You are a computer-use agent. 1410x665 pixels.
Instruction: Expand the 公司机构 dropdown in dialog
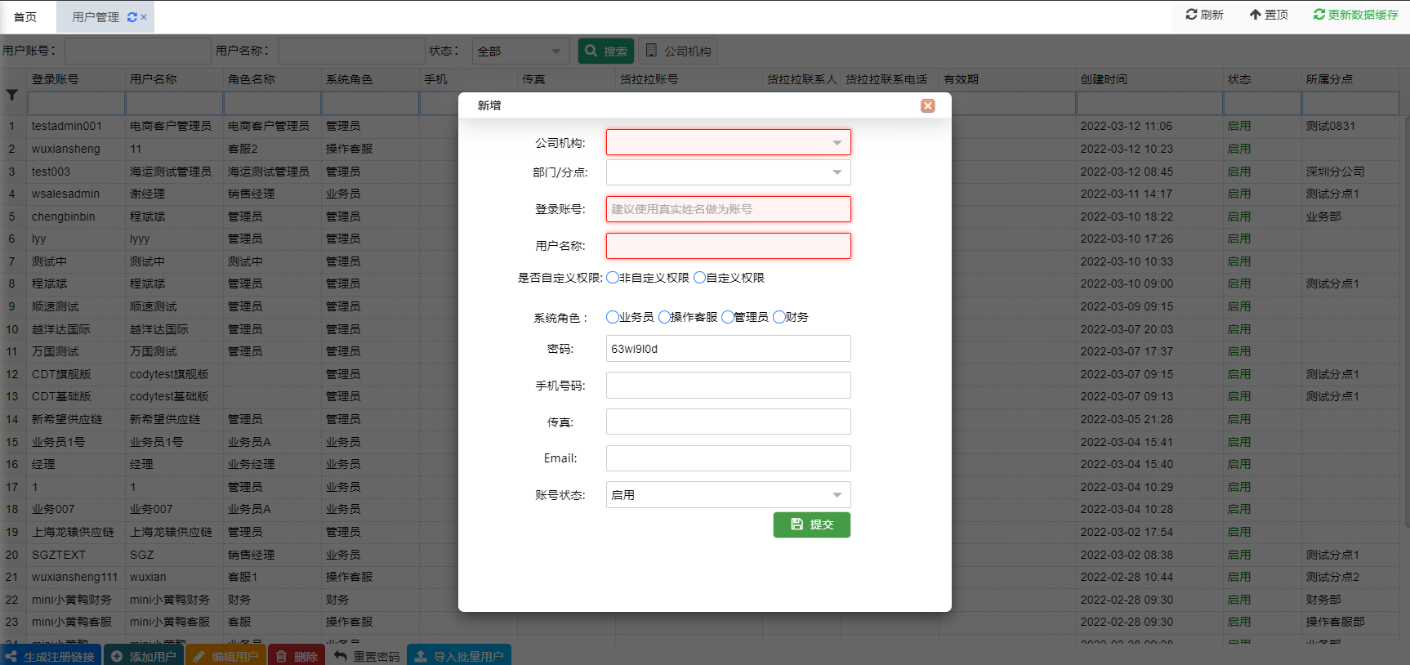pyautogui.click(x=837, y=143)
